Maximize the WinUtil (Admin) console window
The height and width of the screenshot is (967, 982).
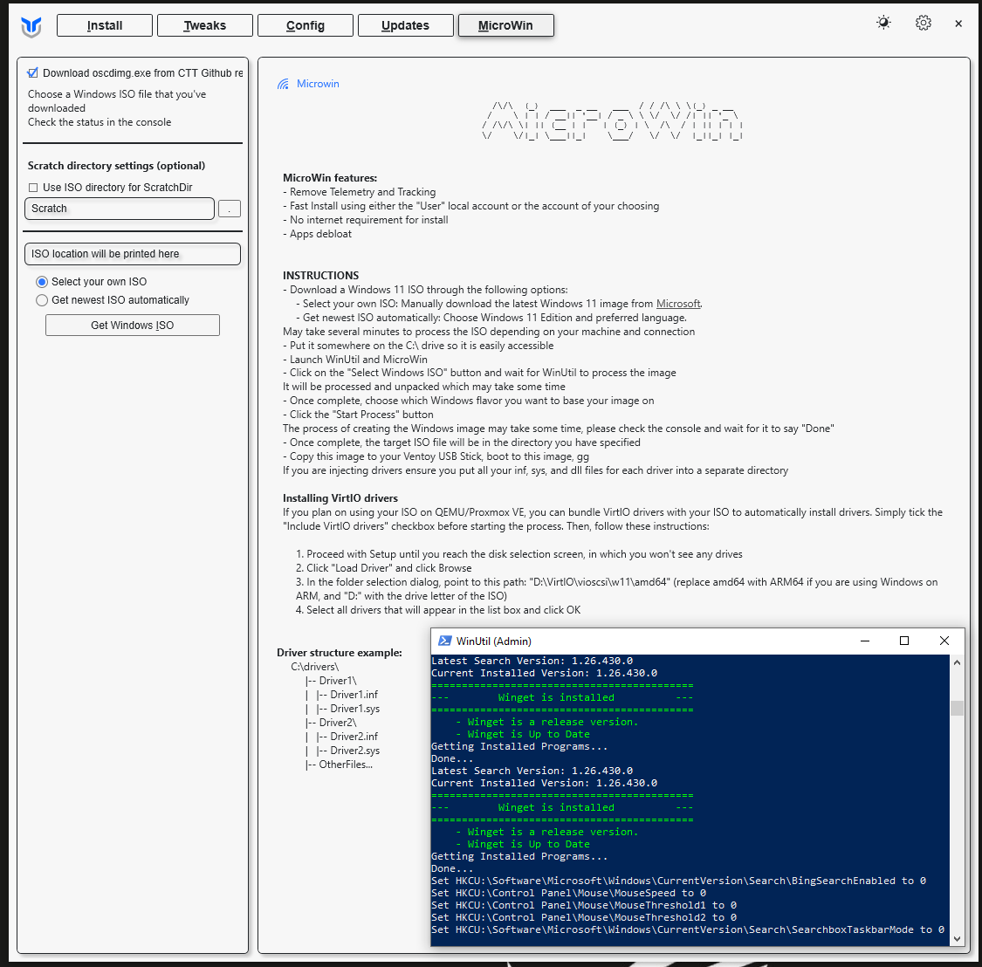coord(904,641)
